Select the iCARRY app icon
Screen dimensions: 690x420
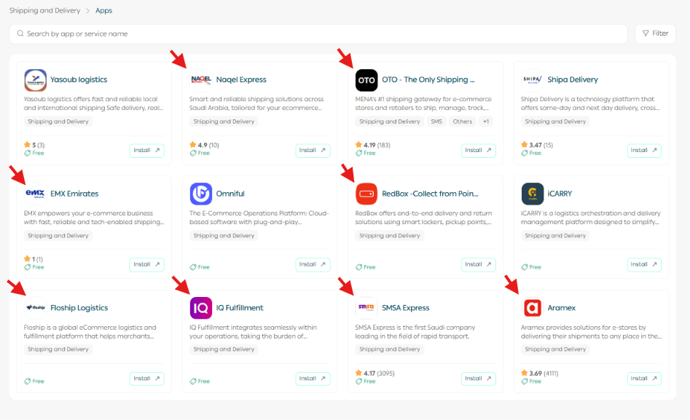click(x=533, y=194)
